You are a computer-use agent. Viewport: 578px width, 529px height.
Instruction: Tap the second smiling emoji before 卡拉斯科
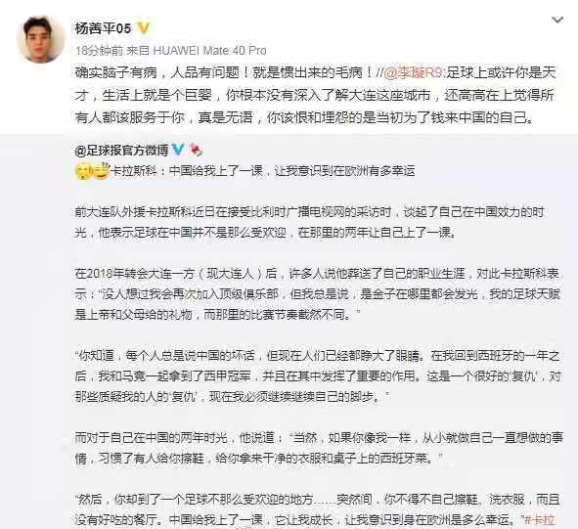(x=102, y=171)
